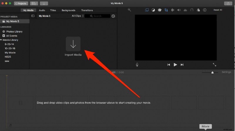The height and width of the screenshot is (131, 235).
Task: Select My Movie 5 under Project Media
Action: click(x=15, y=21)
